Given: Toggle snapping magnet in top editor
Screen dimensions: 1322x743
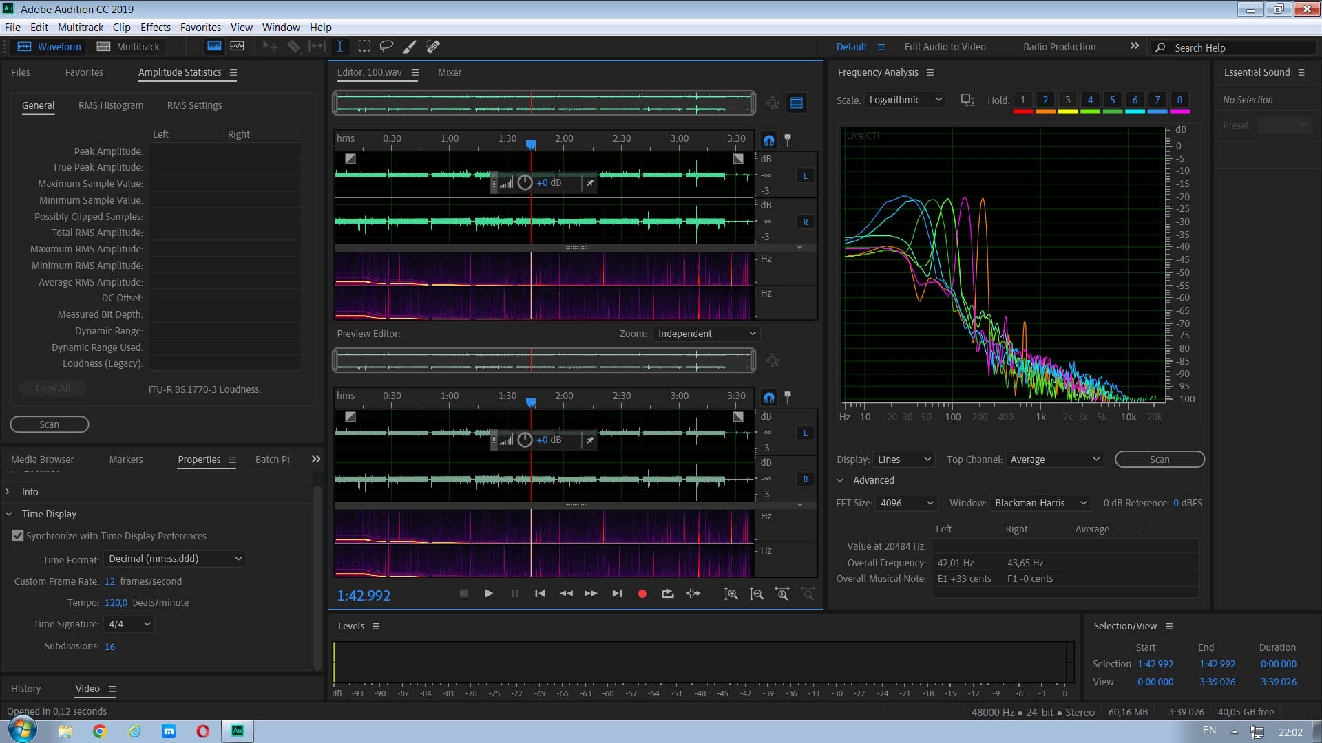Looking at the screenshot, I should click(769, 140).
